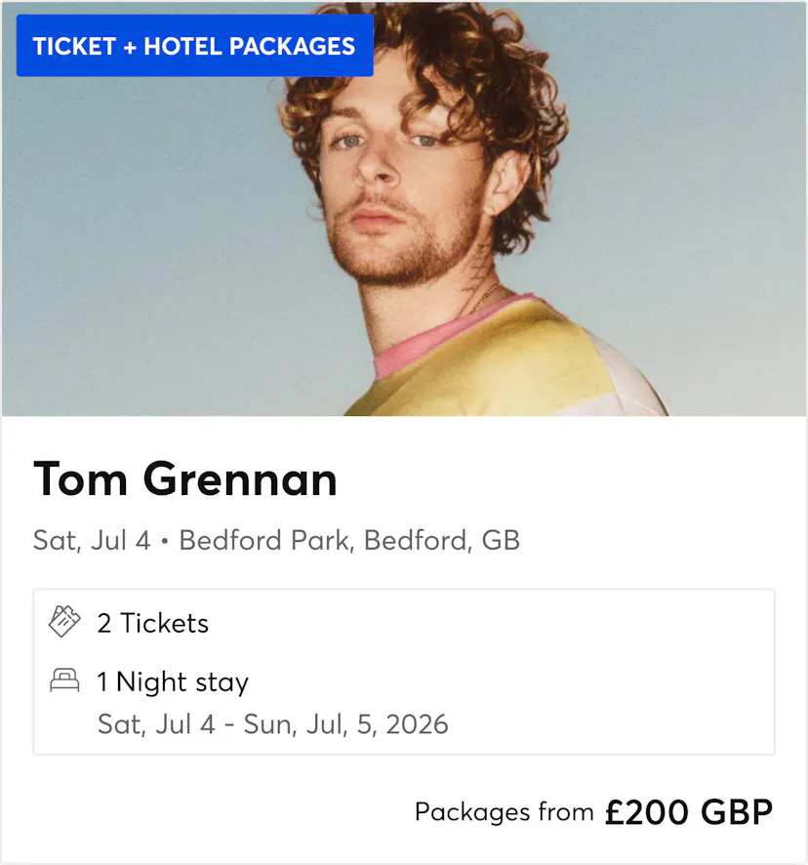808x865 pixels.
Task: Click the 2026 year in the stay dates
Action: (x=420, y=724)
